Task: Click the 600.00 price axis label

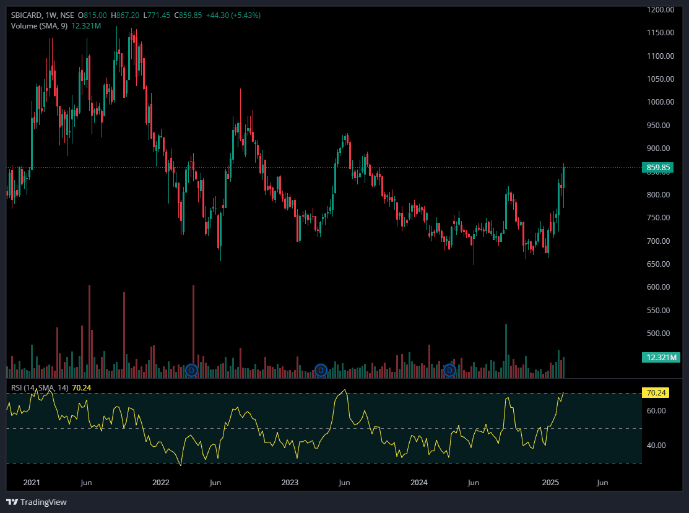Action: (658, 287)
